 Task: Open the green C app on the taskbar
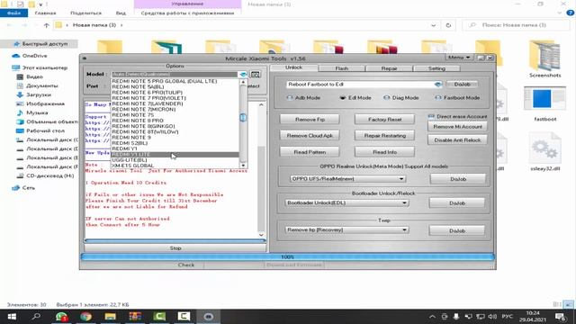tap(159, 316)
